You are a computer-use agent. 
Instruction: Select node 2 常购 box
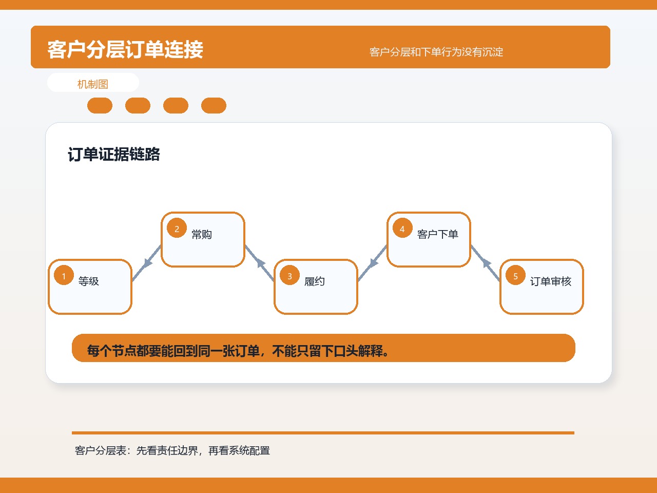[x=203, y=240]
